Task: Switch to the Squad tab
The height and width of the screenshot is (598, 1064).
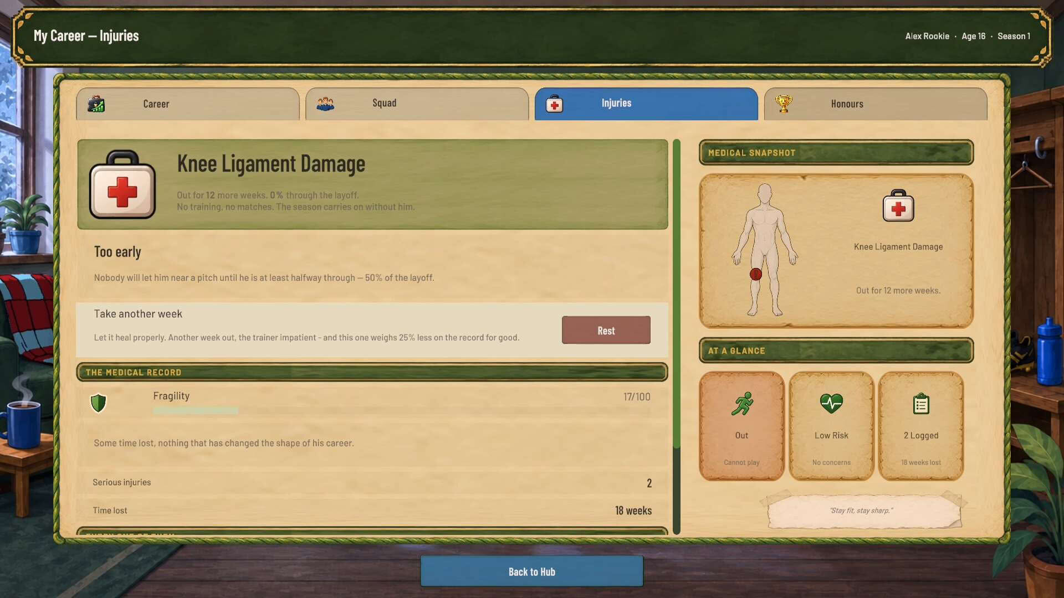Action: [x=417, y=104]
